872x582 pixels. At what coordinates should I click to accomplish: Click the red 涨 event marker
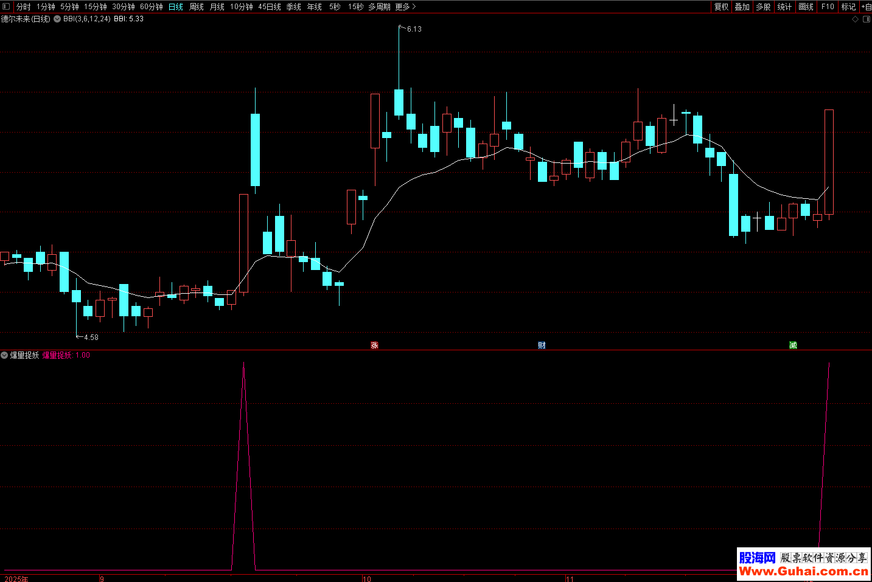tap(375, 345)
